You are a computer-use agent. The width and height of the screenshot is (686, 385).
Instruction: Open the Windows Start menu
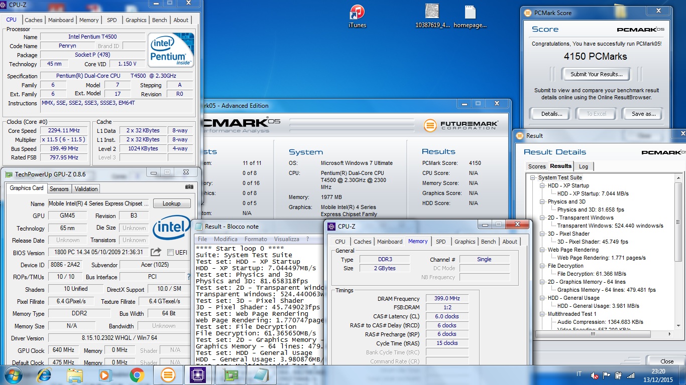point(13,375)
